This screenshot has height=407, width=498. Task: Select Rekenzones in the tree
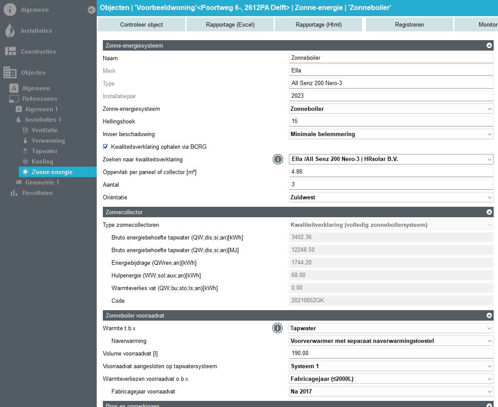[40, 99]
